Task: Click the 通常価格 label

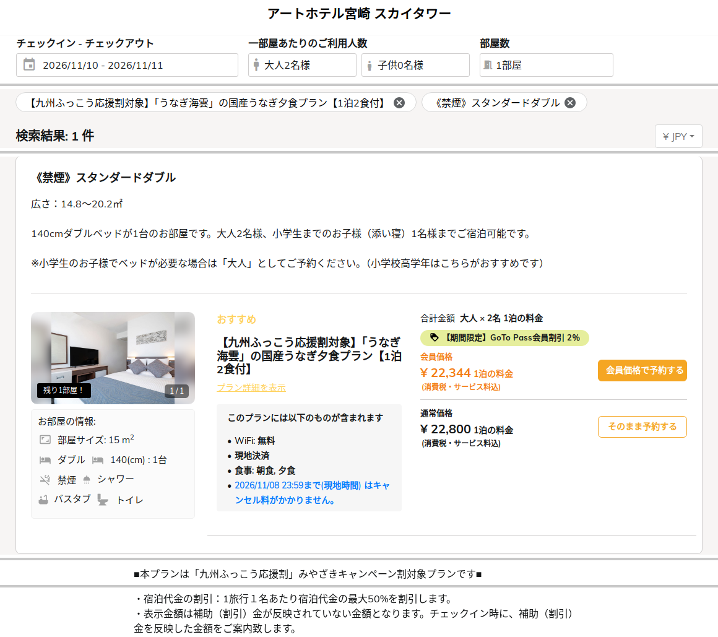Action: [436, 413]
